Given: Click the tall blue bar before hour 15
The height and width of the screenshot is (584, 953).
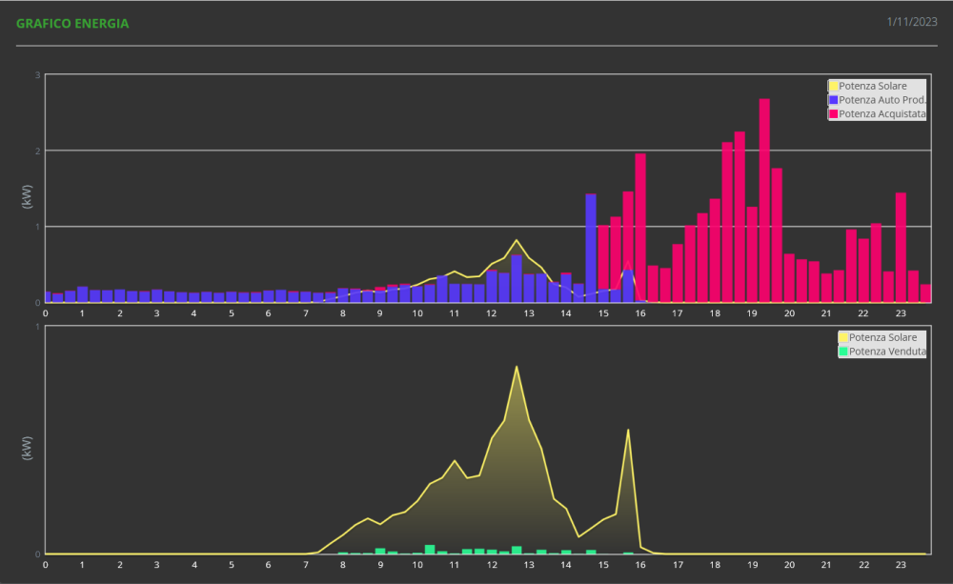Looking at the screenshot, I should (591, 248).
